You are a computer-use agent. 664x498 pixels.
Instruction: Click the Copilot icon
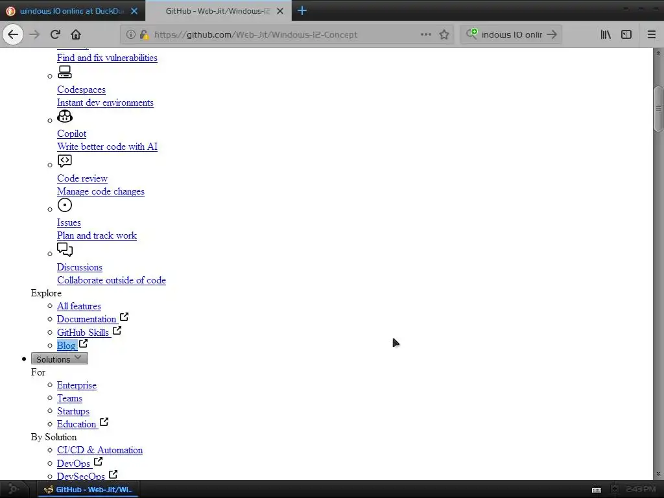tap(65, 116)
